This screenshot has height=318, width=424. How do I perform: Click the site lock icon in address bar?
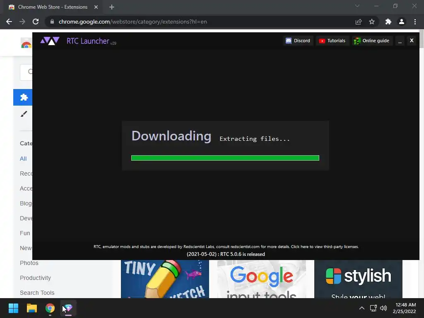(52, 22)
